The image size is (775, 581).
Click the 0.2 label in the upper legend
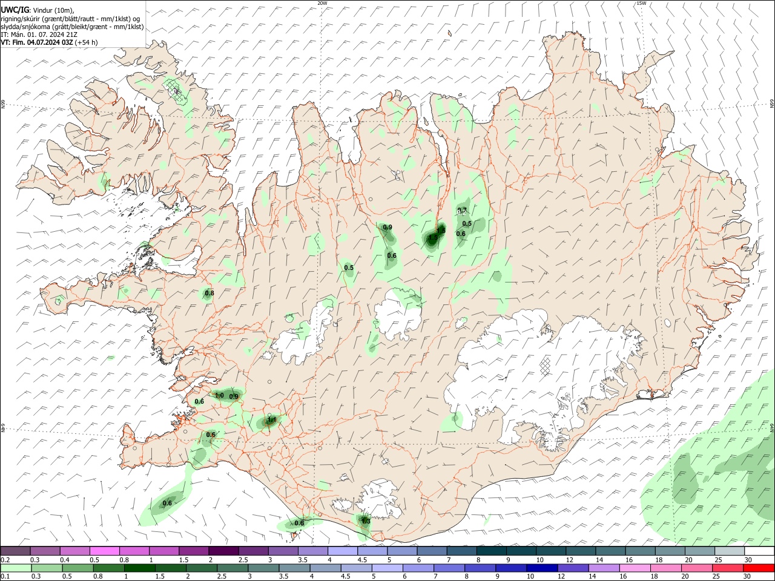[x=5, y=560]
